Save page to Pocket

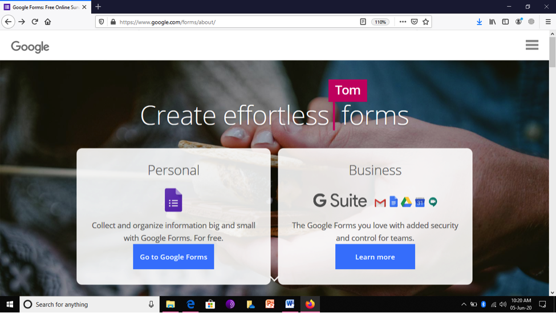click(414, 22)
